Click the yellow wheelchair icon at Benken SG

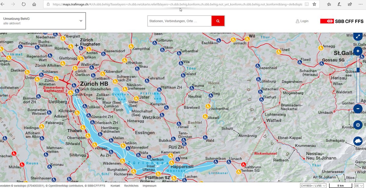pyautogui.click(x=238, y=172)
